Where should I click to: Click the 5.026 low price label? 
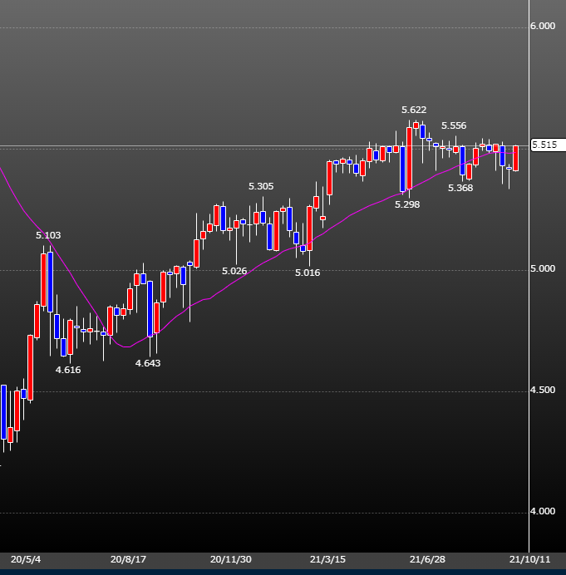[x=234, y=271]
